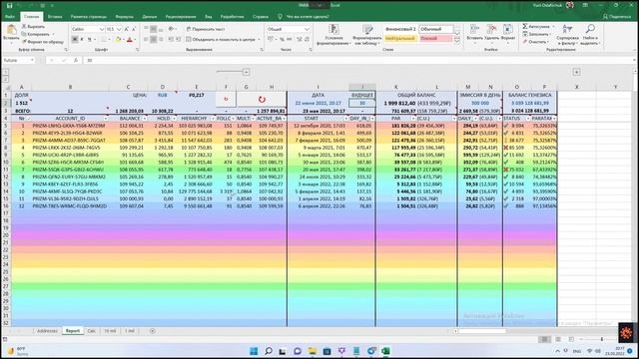The image size is (639, 359).
Task: Click the Name Box showing Future
Action: tap(18, 60)
